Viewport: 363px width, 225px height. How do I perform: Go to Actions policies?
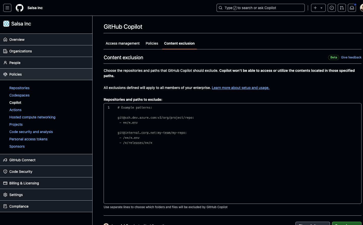15,110
